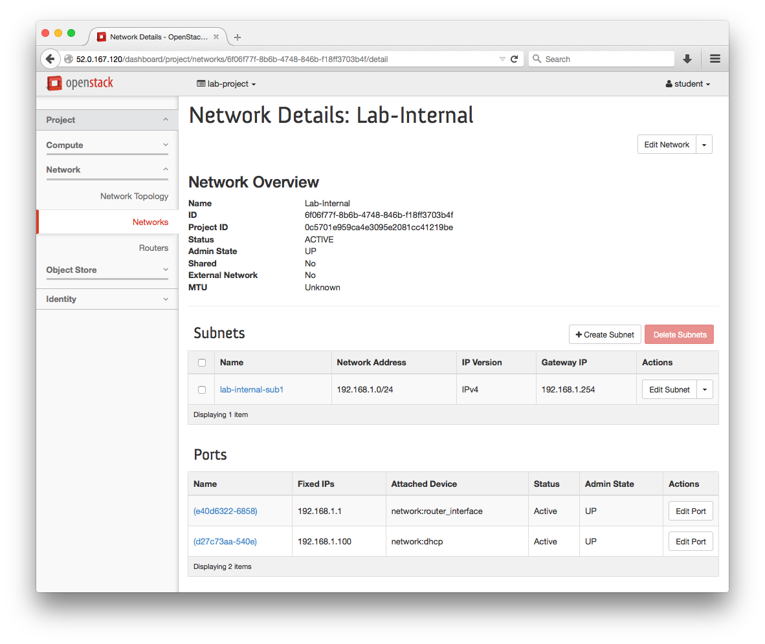The image size is (765, 644).
Task: Open the Firefox hamburger menu
Action: pyautogui.click(x=715, y=58)
